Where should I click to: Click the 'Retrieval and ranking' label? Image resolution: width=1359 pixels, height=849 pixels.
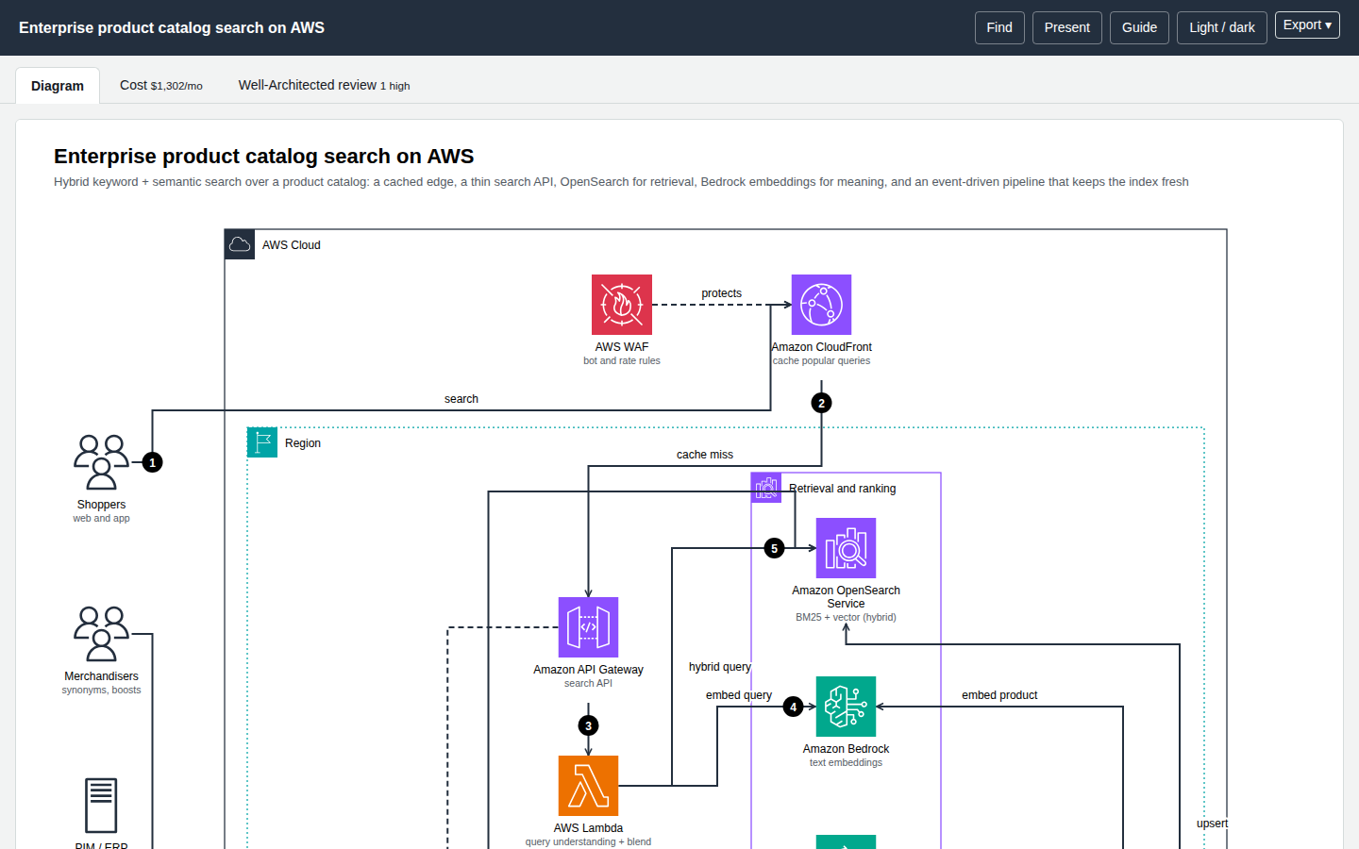tap(843, 489)
